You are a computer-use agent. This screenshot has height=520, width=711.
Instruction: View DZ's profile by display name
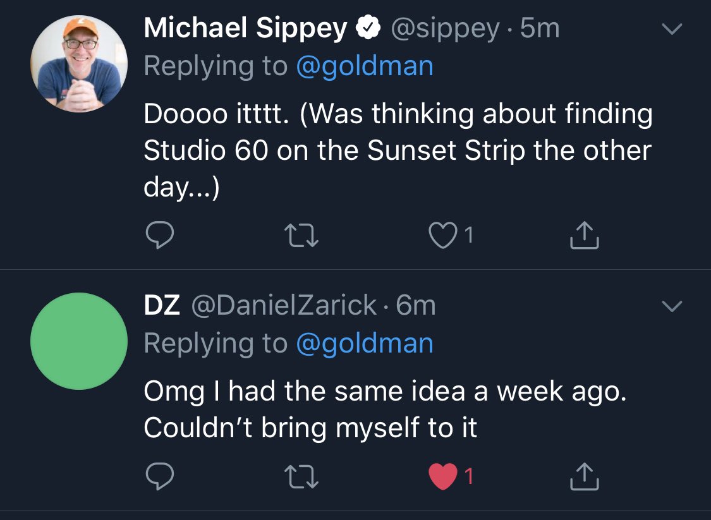click(162, 306)
